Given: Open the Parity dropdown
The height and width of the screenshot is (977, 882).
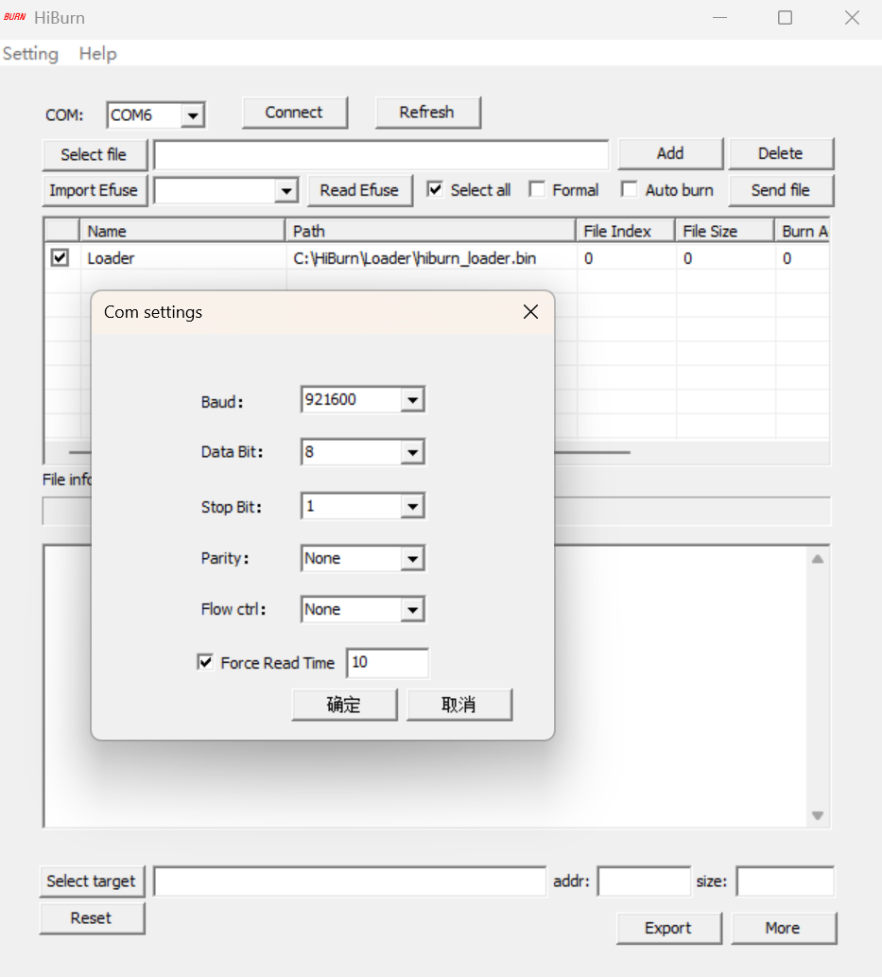Looking at the screenshot, I should tap(412, 559).
